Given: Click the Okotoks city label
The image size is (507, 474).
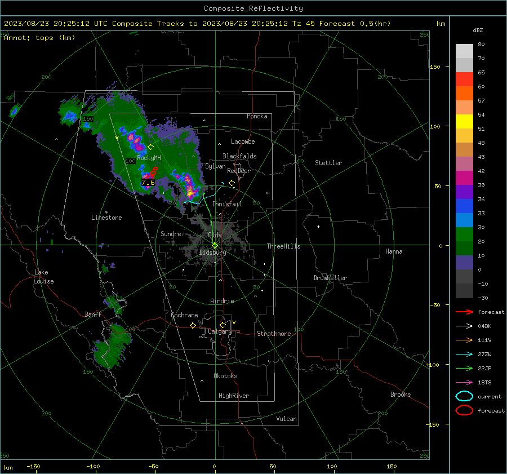Looking at the screenshot, I should point(225,375).
